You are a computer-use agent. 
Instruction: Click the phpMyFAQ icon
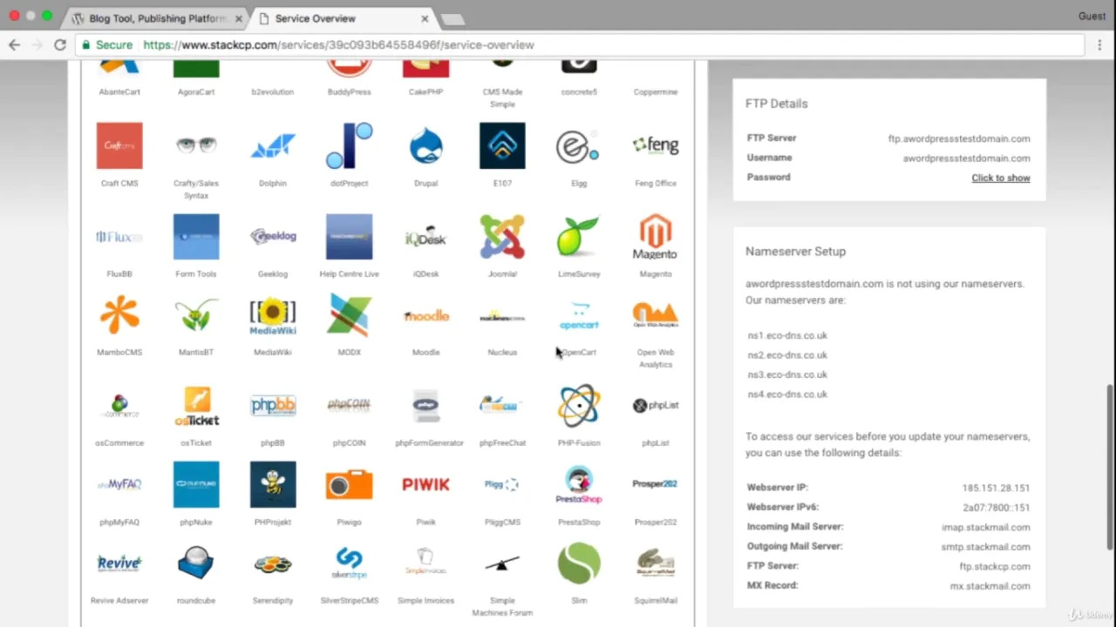(x=119, y=485)
